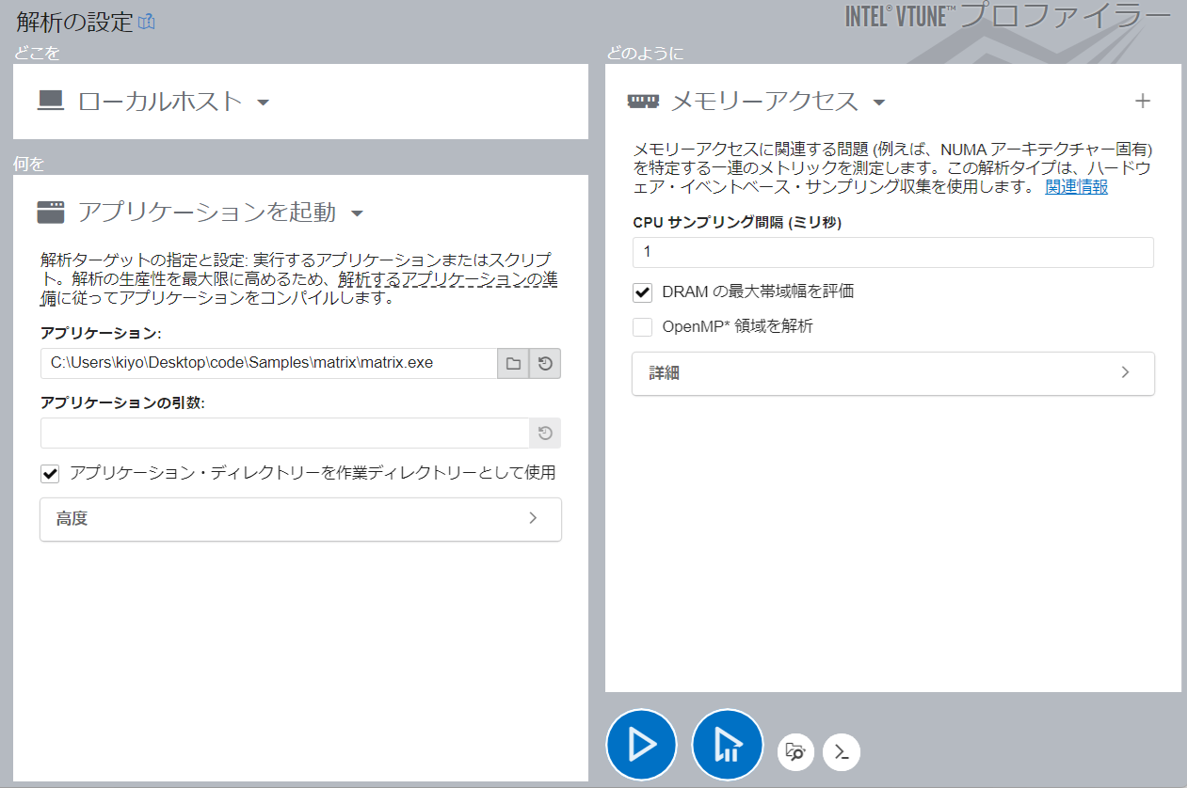Open the メモリーアクセス analysis type dropdown

[878, 102]
